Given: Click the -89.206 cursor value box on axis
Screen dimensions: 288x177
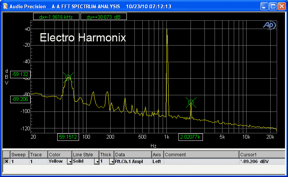Looking at the screenshot, I should [20, 99].
